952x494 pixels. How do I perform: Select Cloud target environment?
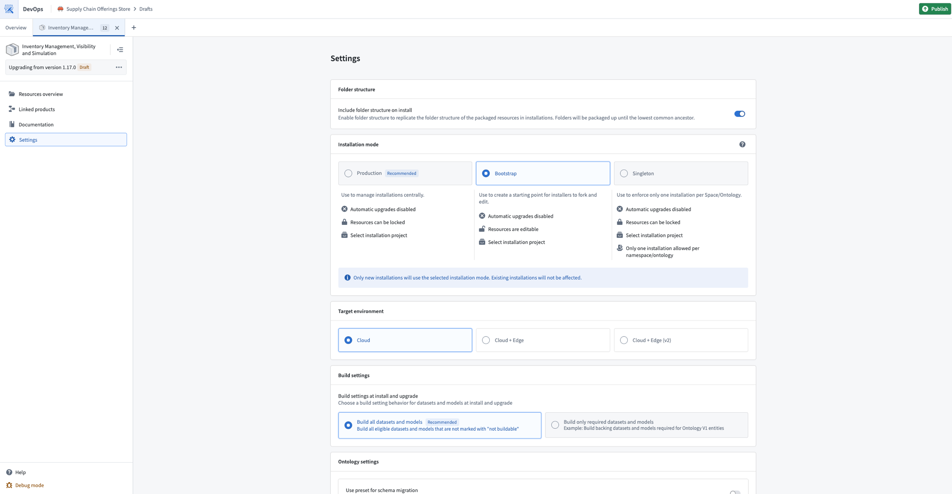pos(405,340)
